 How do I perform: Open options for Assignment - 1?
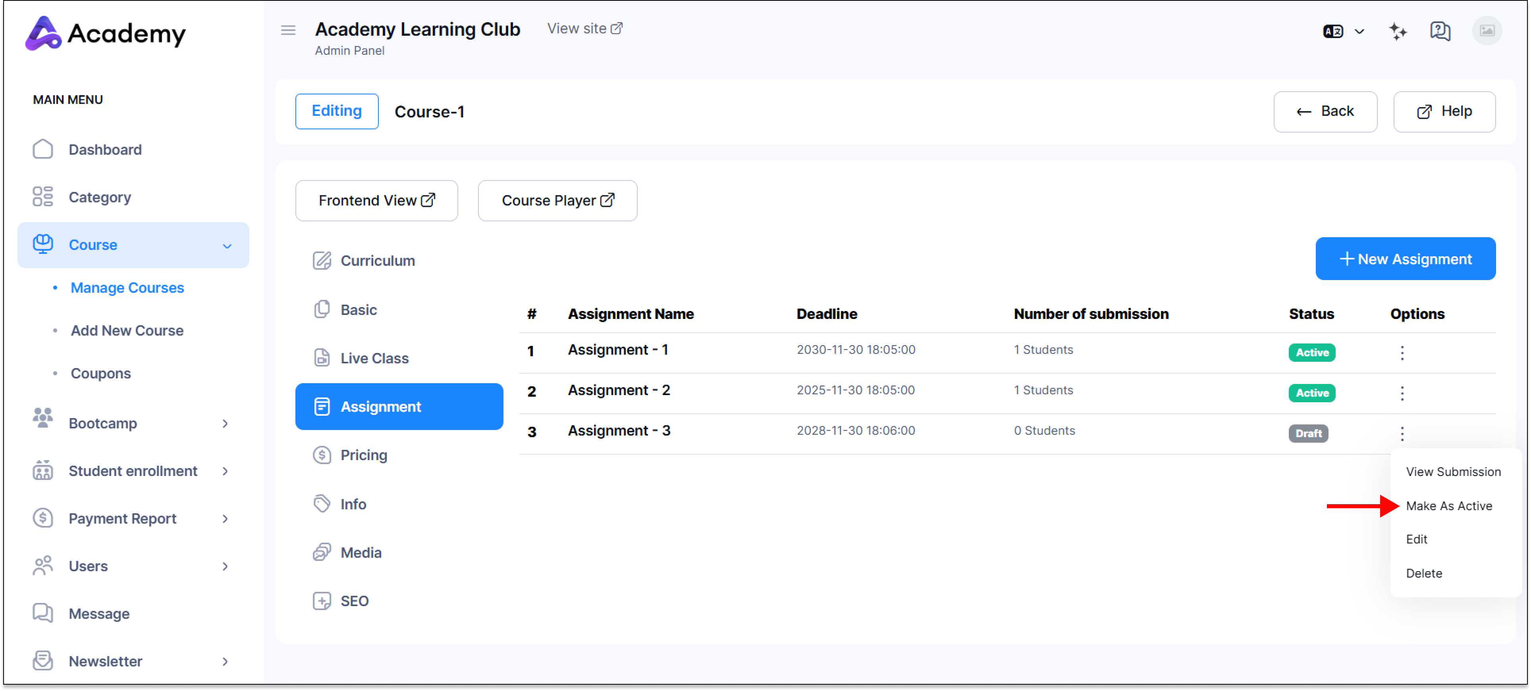[1402, 353]
